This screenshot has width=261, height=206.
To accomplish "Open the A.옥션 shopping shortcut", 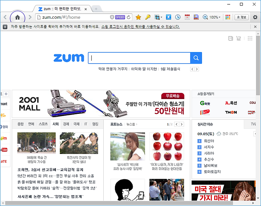I will point(231,103).
